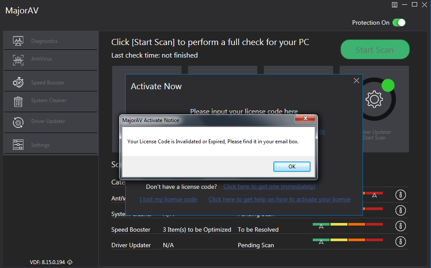Viewport: 431px width, 268px height.
Task: Open the Settings menu item
Action: click(51, 143)
